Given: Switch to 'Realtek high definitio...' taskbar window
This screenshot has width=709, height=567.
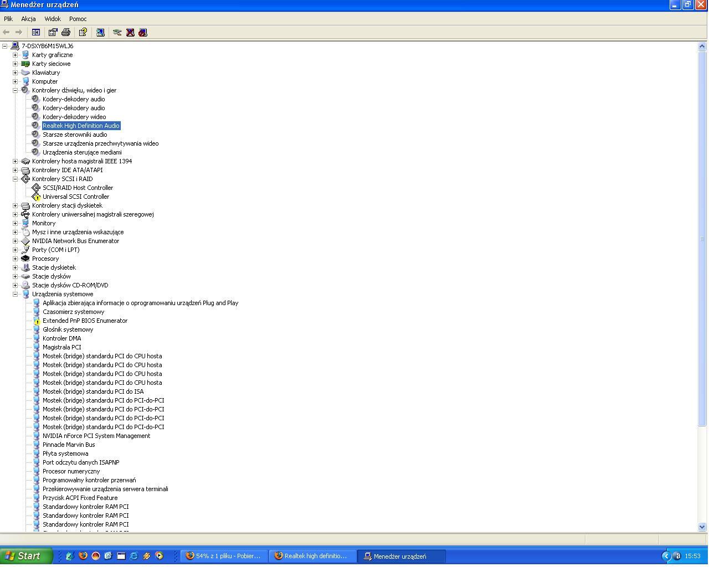Looking at the screenshot, I should 313,556.
